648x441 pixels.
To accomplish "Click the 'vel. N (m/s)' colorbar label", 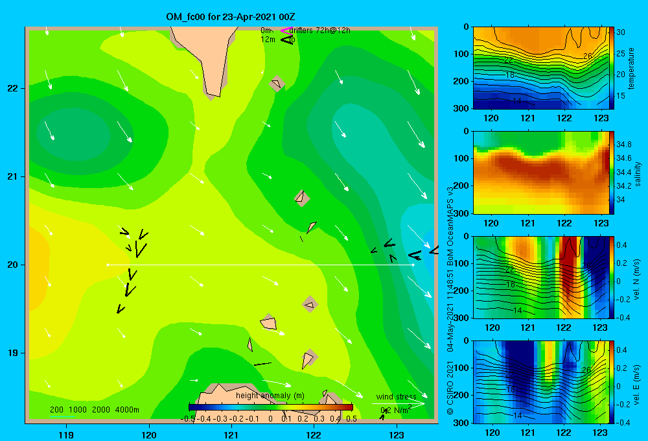I will (x=637, y=280).
